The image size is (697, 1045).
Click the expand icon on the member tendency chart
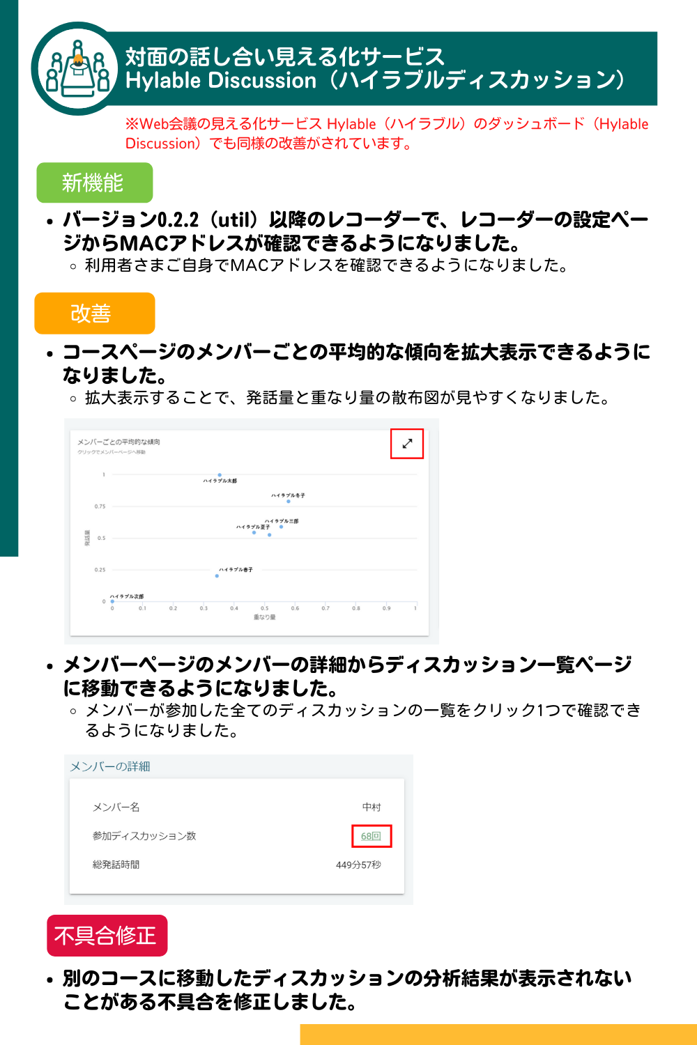[407, 443]
